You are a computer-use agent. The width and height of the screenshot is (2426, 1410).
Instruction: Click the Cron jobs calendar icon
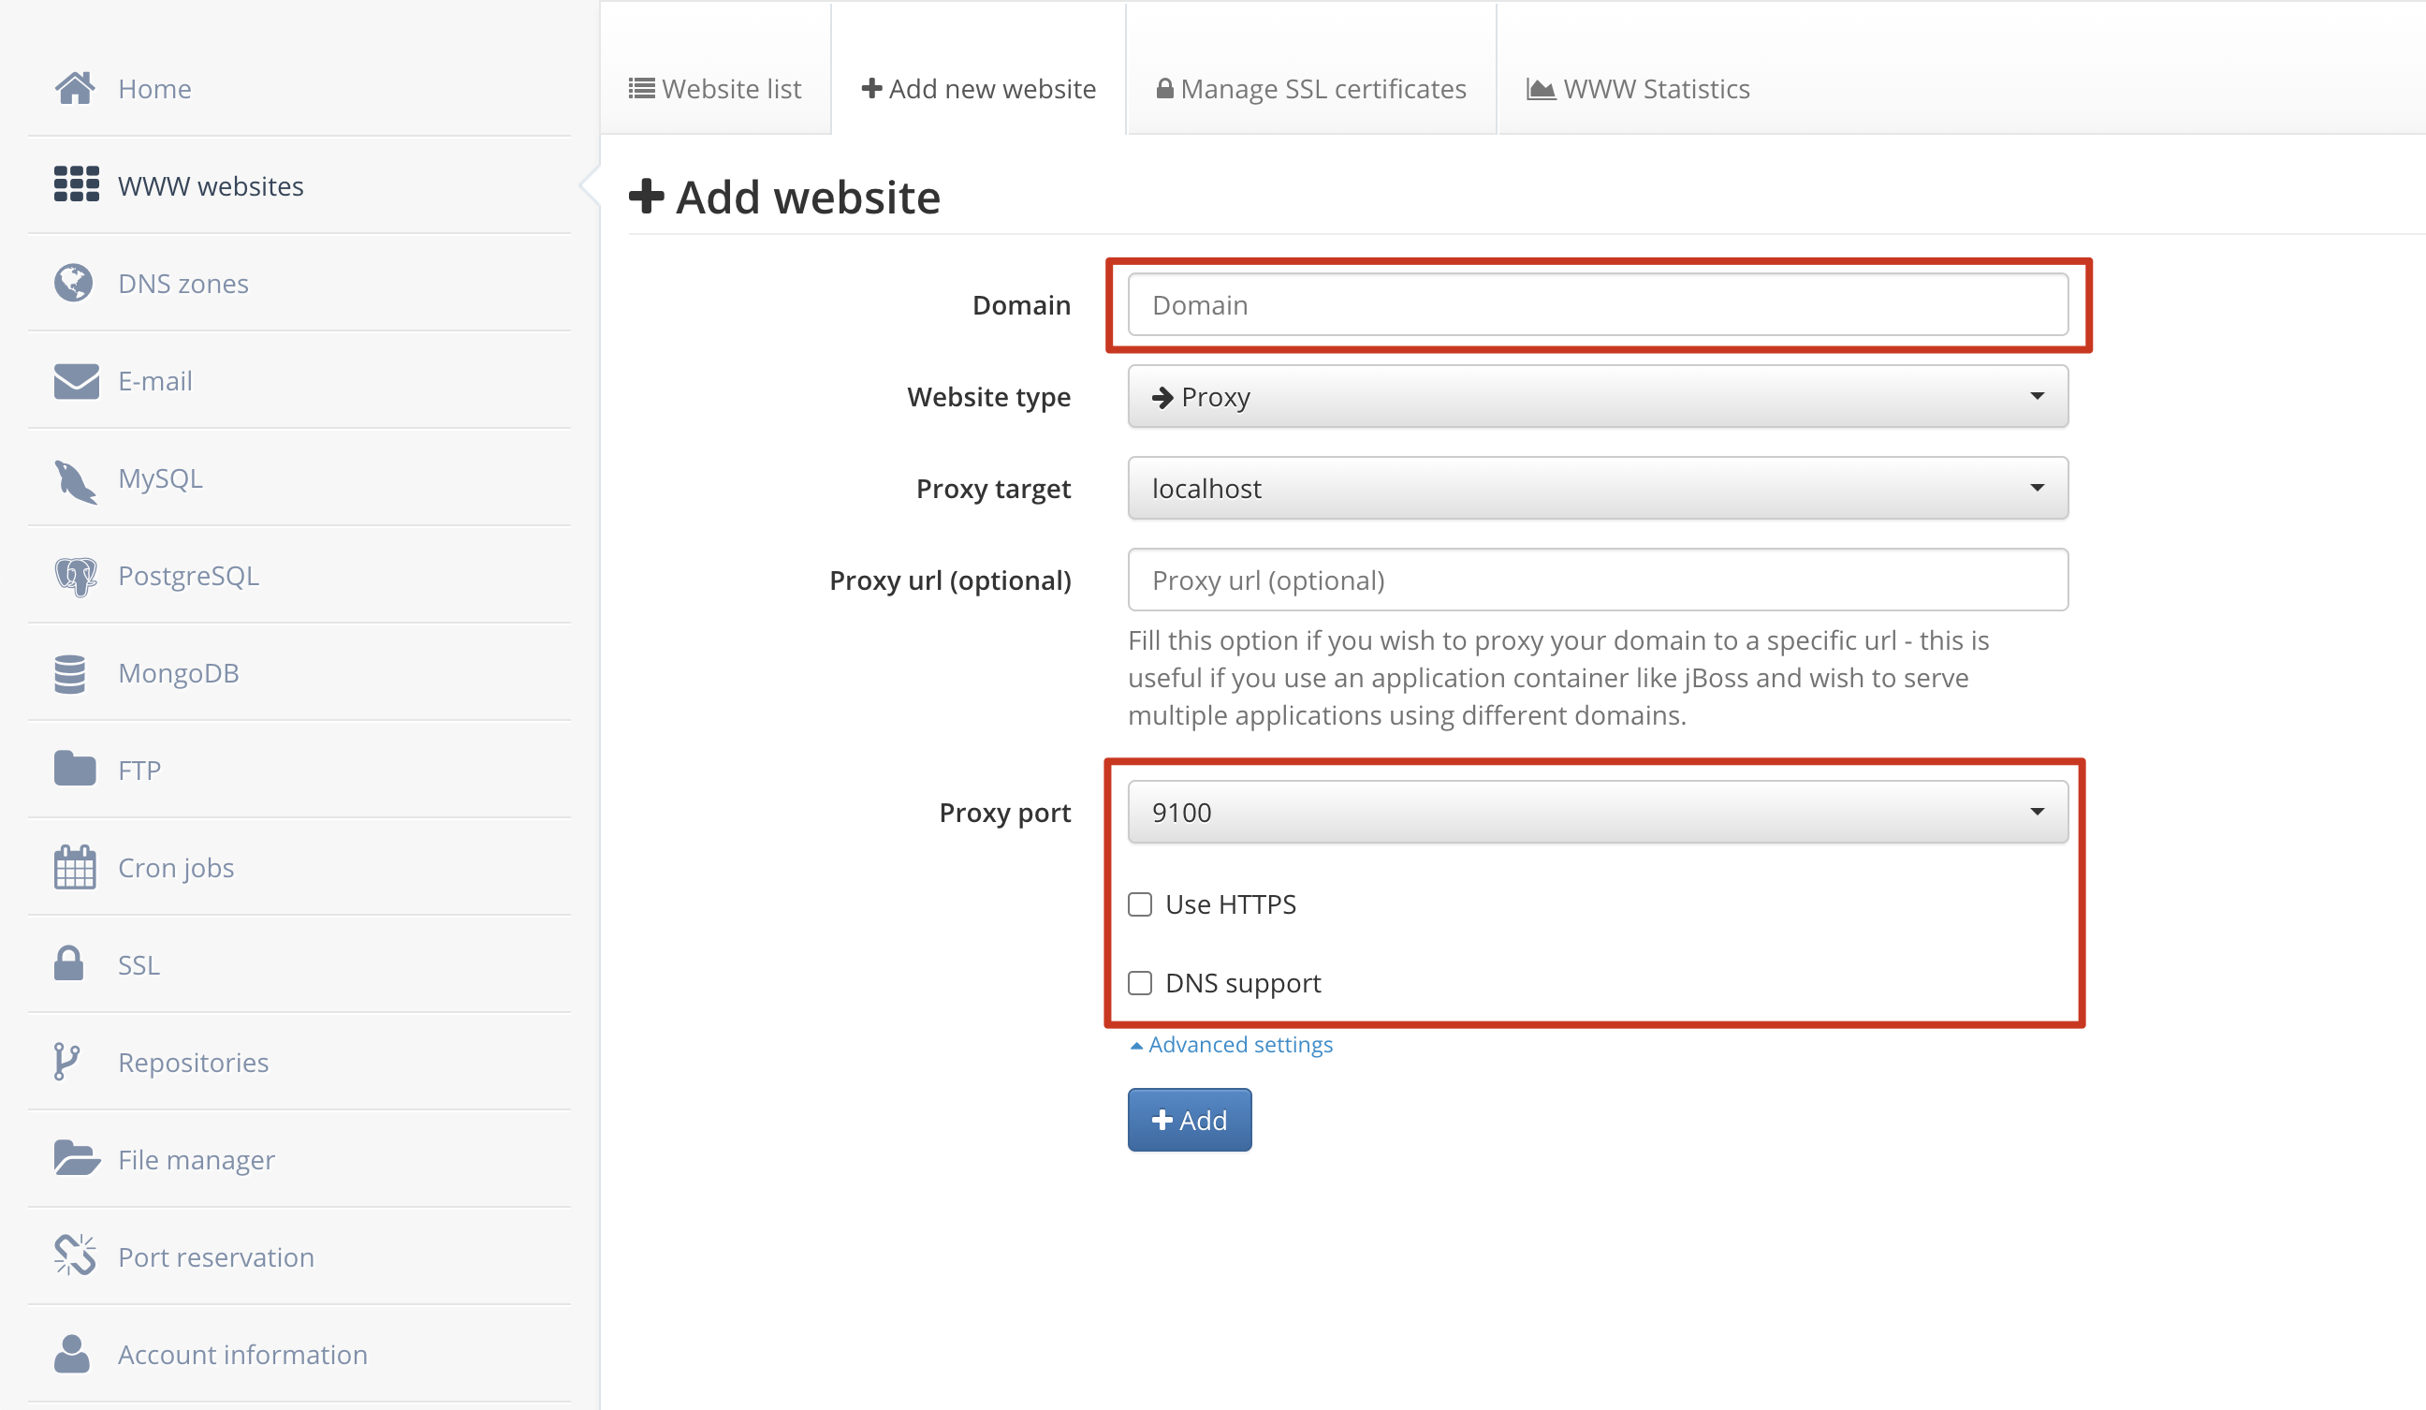tap(75, 867)
